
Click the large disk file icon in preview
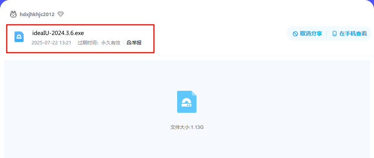coord(187,102)
